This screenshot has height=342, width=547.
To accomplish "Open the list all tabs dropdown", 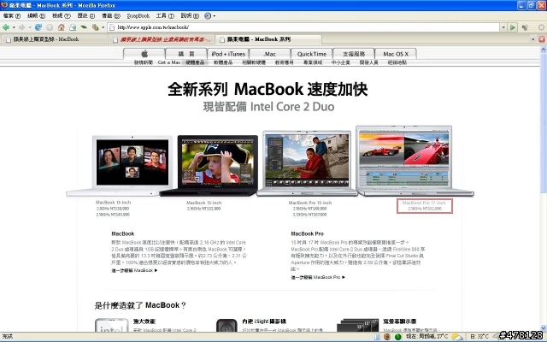I will tap(532, 39).
